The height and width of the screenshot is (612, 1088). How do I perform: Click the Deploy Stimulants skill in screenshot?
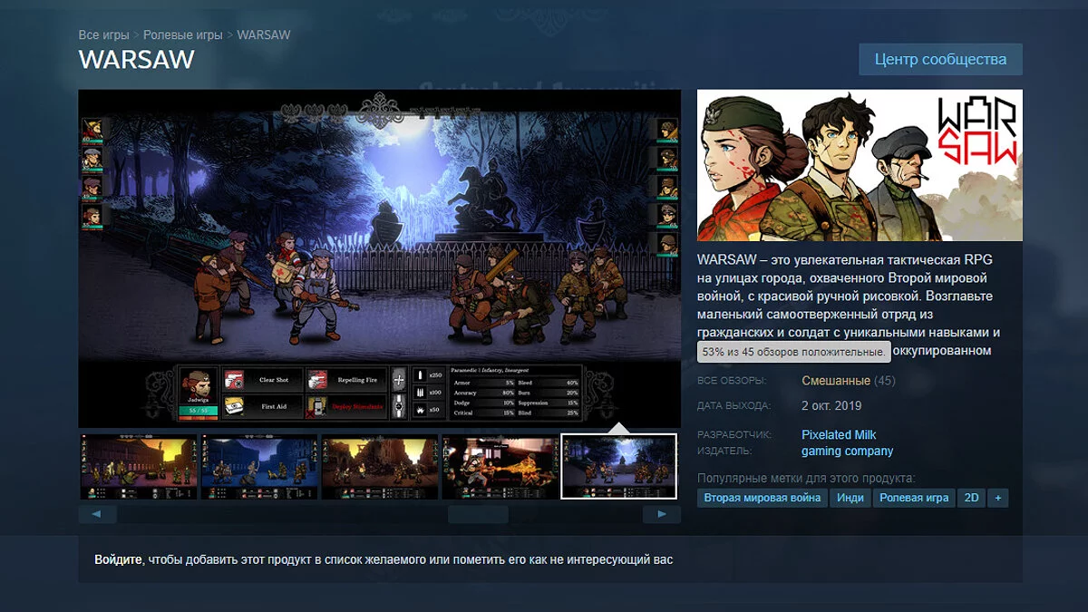tap(345, 406)
